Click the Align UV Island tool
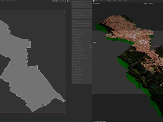The image size is (163, 122). (x=81, y=50)
